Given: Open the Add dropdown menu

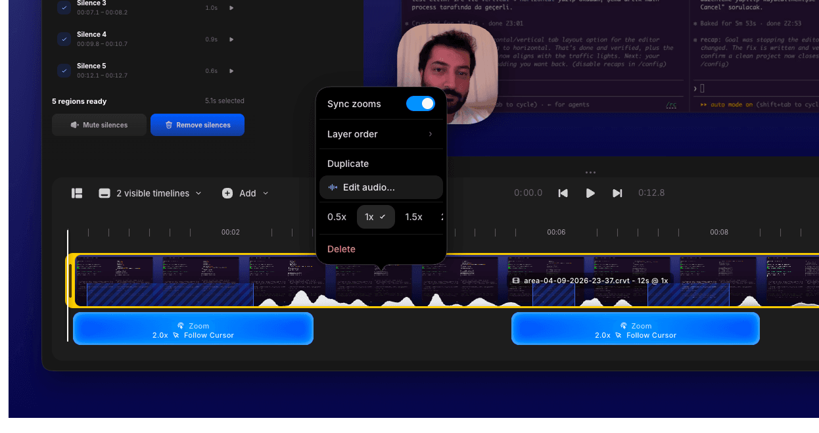Looking at the screenshot, I should (246, 193).
